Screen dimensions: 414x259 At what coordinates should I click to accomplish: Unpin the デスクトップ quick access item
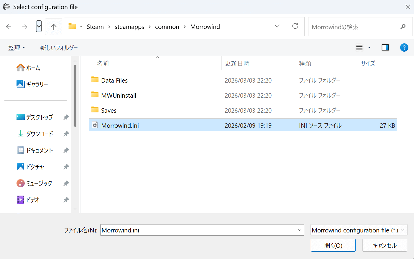(66, 117)
